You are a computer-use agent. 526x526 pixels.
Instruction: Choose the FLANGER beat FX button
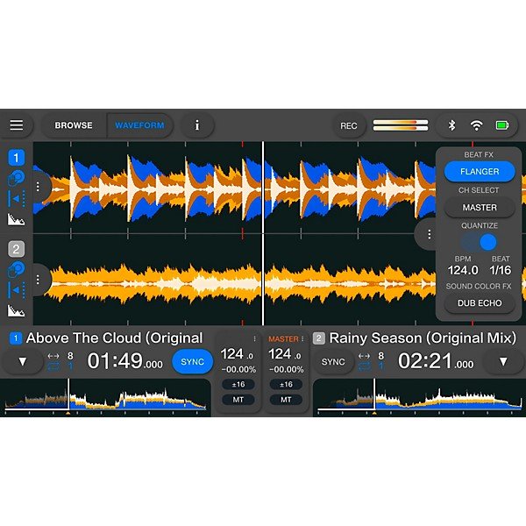pos(480,172)
